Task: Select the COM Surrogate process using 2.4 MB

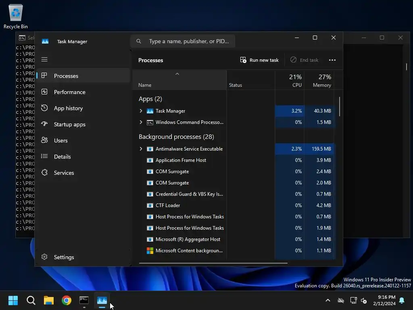Action: pos(234,172)
